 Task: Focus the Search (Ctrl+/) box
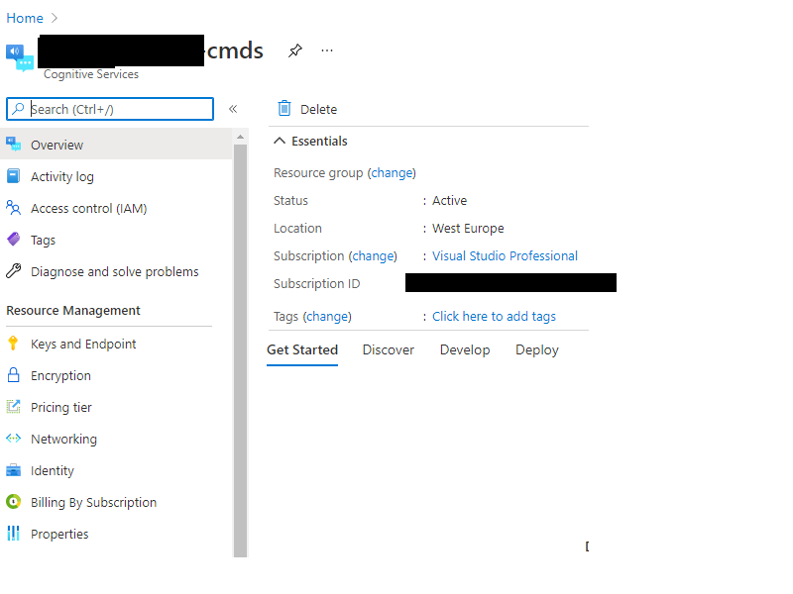(x=110, y=109)
